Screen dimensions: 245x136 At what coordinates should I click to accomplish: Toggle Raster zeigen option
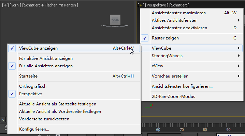tap(165, 38)
